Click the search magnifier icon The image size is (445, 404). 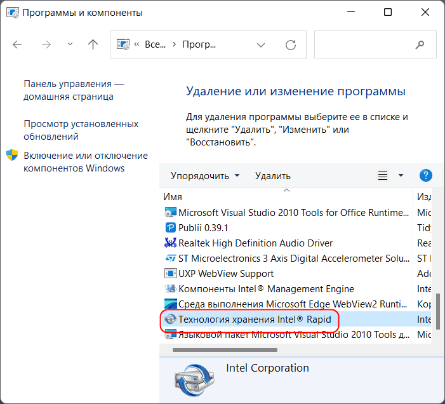[420, 44]
